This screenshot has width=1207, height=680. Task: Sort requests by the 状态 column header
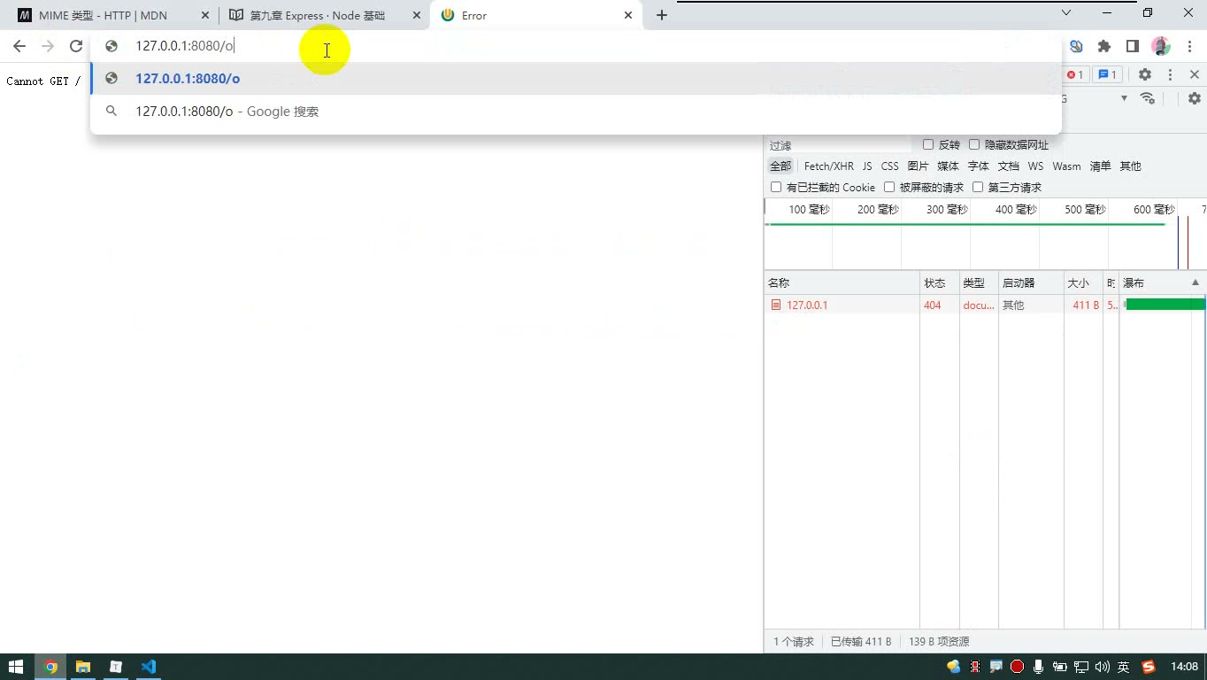tap(940, 282)
